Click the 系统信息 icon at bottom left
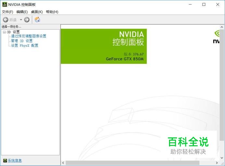Image resolution: width=225 pixels, height=166 pixels. click(5, 160)
